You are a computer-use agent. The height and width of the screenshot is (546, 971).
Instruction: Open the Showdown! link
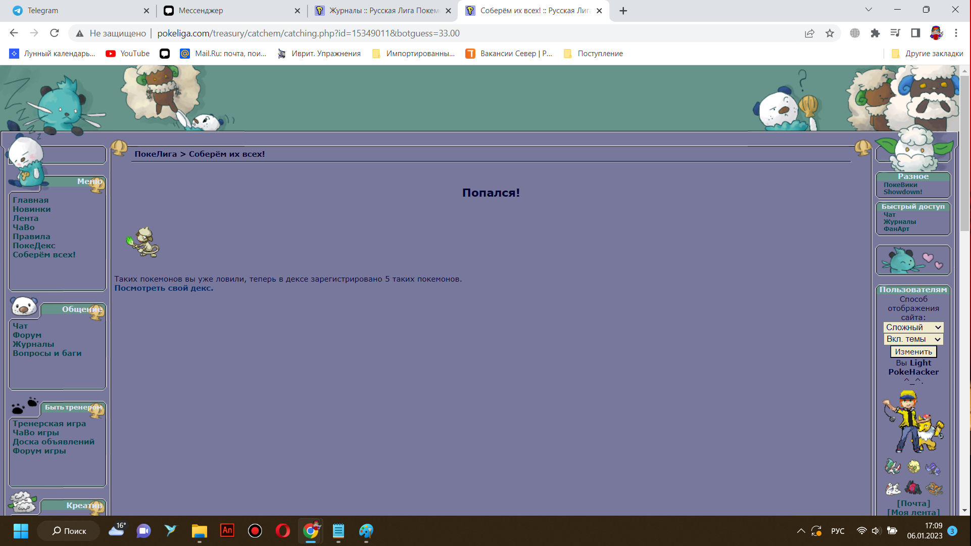click(x=903, y=192)
